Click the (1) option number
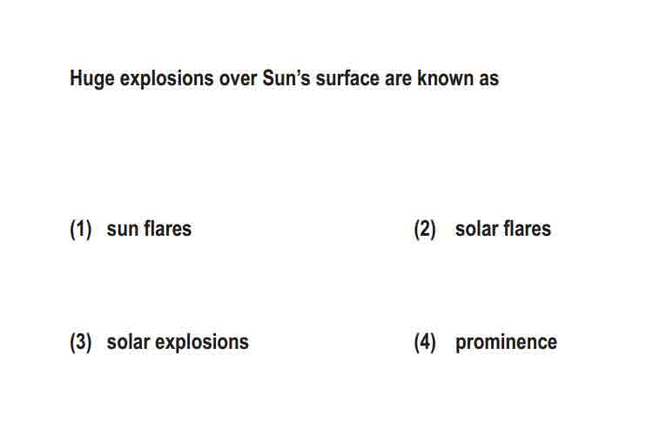 click(x=81, y=230)
